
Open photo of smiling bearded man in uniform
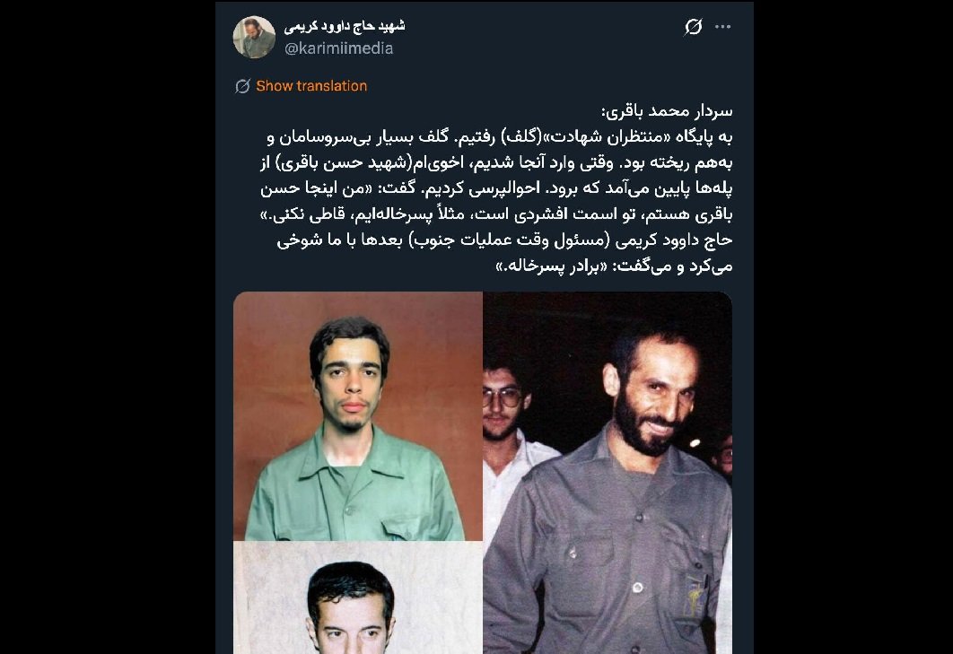coord(608,473)
